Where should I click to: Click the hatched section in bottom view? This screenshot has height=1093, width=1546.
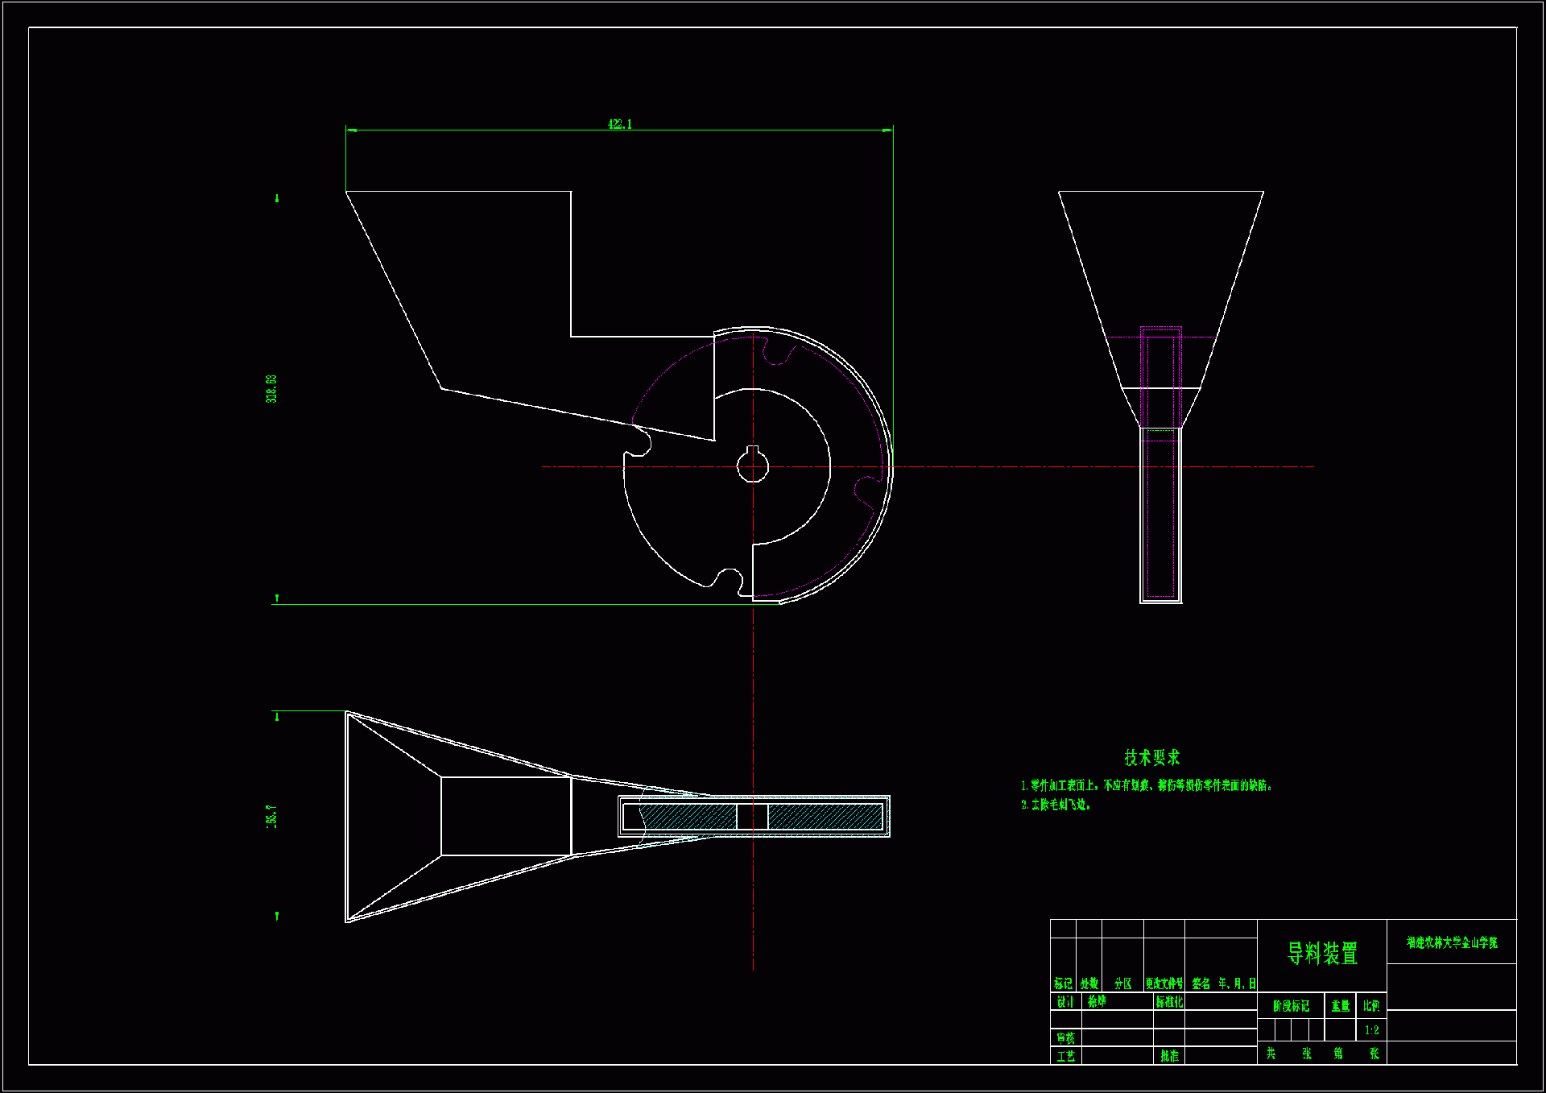click(x=825, y=817)
